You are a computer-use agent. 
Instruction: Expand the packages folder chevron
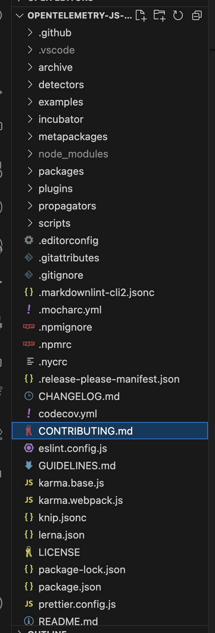point(30,171)
